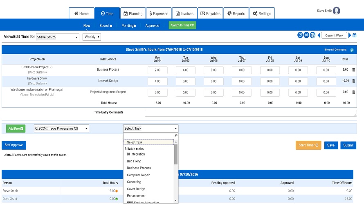The image size is (364, 204).
Task: Open the Steve Smith person dropdown
Action: (x=57, y=37)
